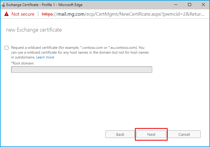Click the Not secure label text
Viewport: 210px width, 147px height.
pyautogui.click(x=23, y=14)
